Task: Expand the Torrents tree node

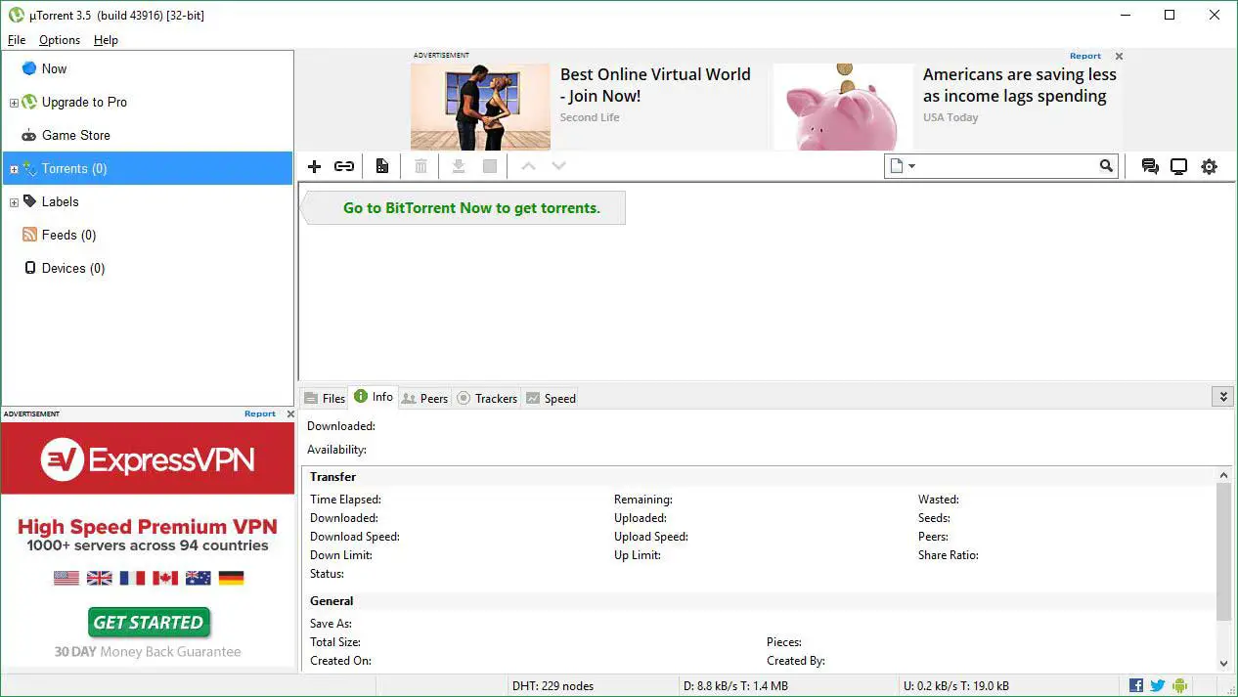Action: point(14,169)
